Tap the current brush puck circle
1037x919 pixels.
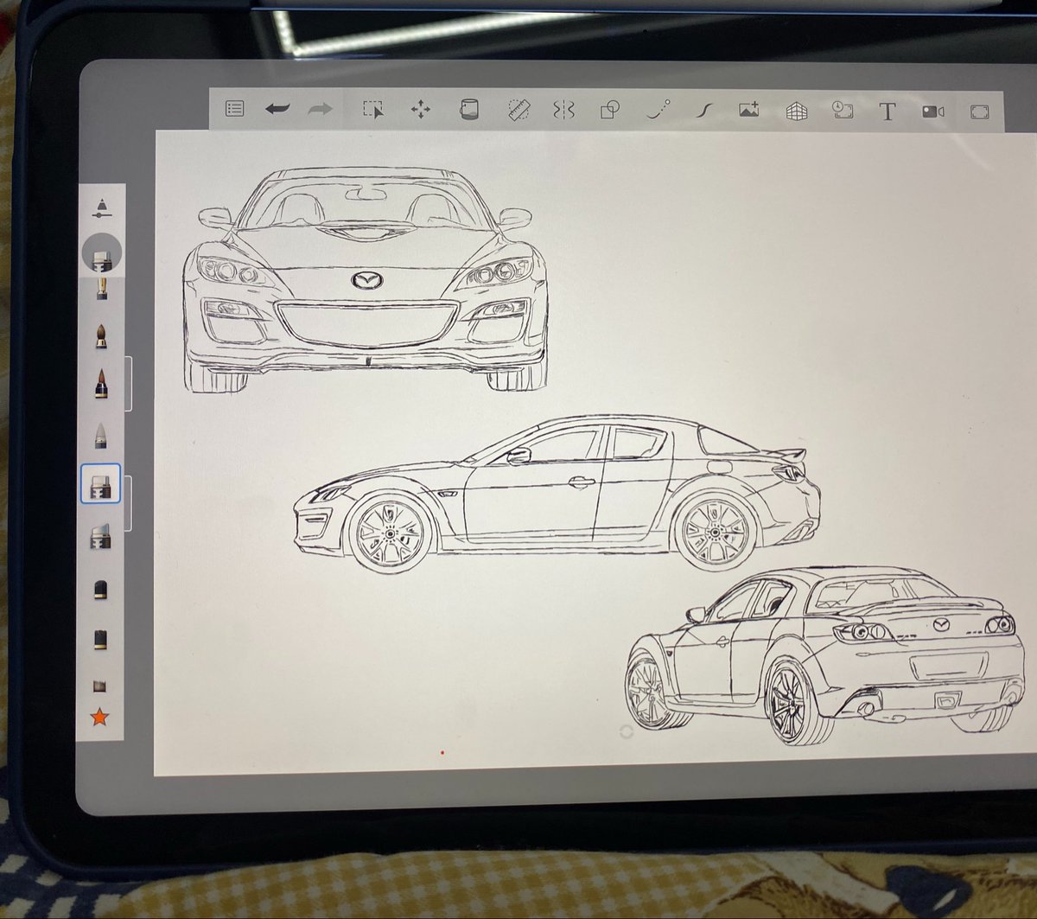[101, 253]
